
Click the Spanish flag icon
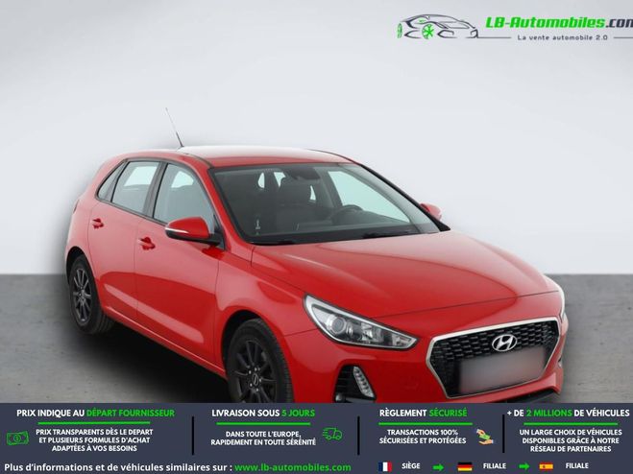(x=546, y=466)
